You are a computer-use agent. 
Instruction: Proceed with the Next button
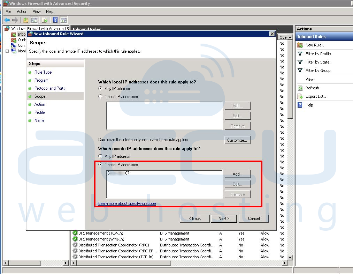point(224,218)
